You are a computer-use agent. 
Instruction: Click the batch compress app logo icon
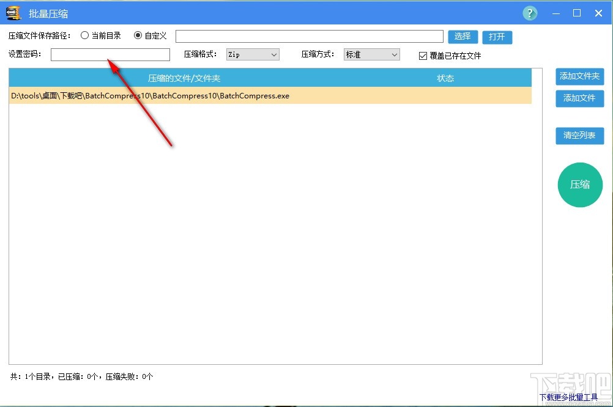[x=13, y=13]
